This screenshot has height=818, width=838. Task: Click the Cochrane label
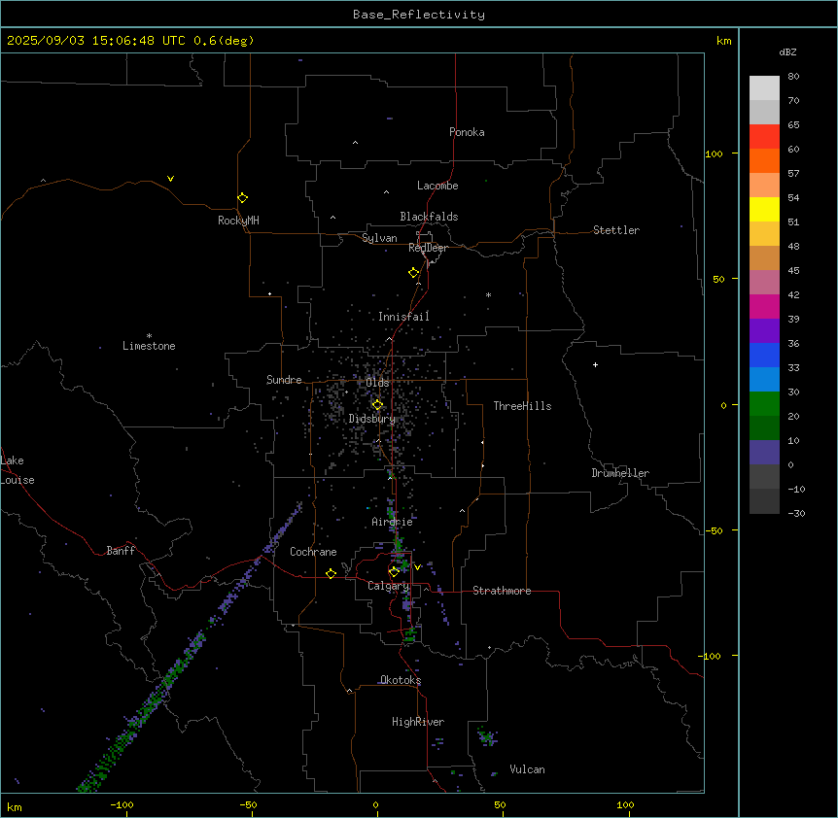pos(313,552)
